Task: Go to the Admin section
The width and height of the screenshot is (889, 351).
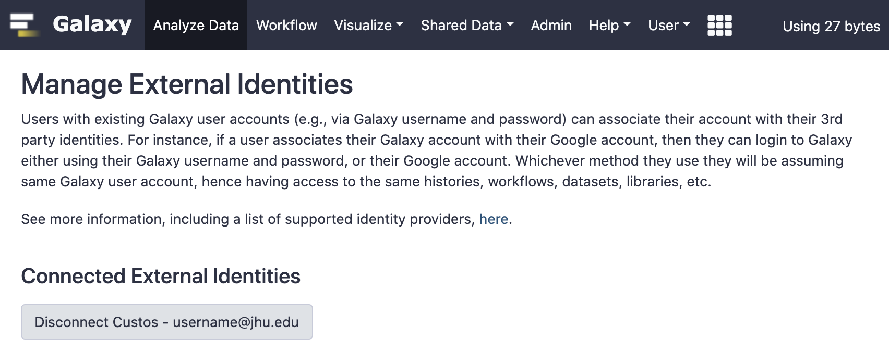Action: (551, 25)
